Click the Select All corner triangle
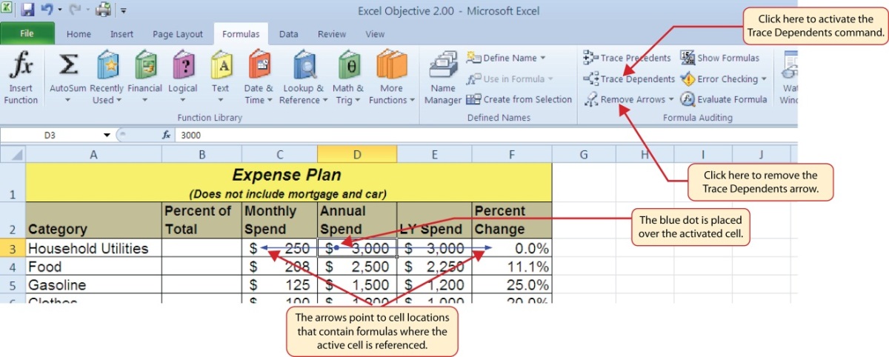The height and width of the screenshot is (357, 889). (x=13, y=154)
